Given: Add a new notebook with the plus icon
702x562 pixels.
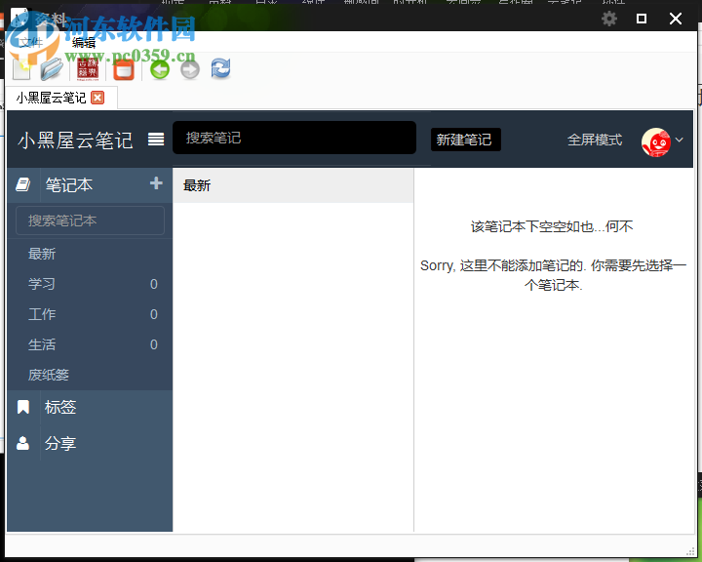Looking at the screenshot, I should click(x=156, y=182).
